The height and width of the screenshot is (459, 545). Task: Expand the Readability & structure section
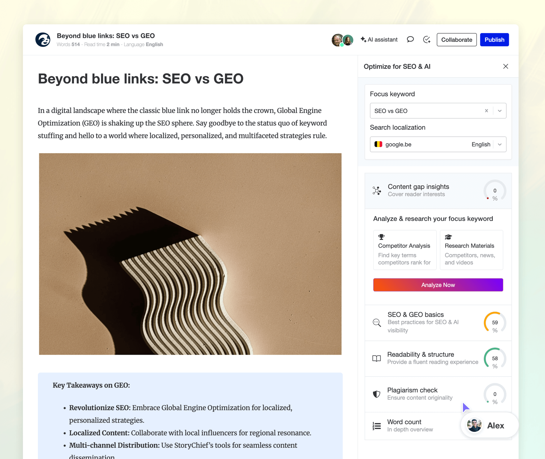[438, 359]
